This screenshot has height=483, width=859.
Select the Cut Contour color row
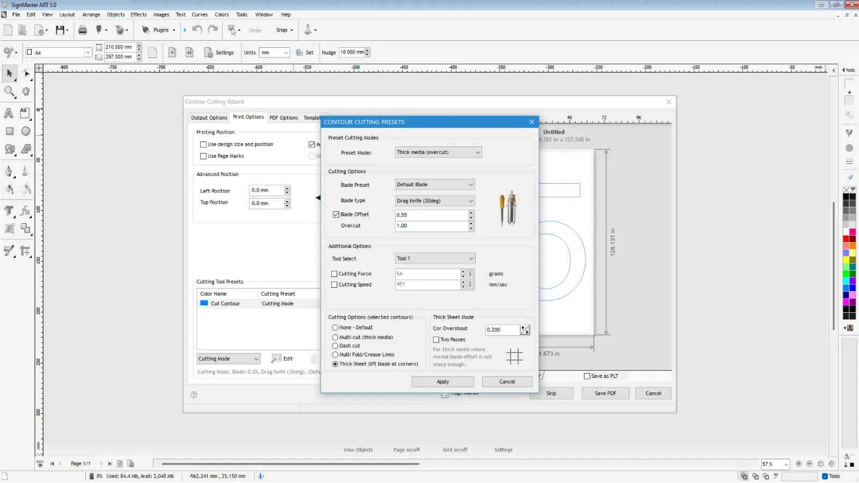(259, 304)
